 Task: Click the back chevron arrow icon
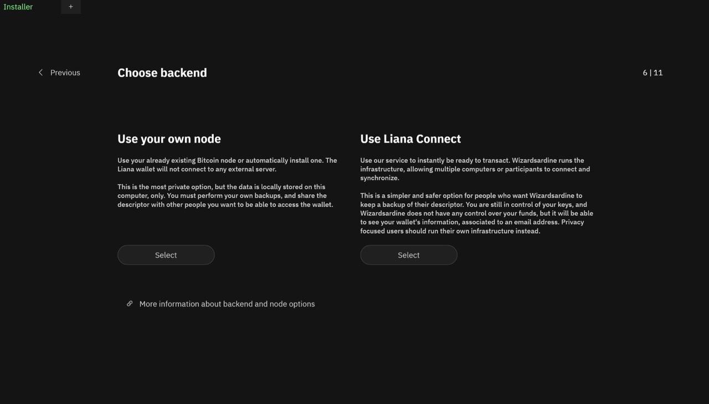40,72
